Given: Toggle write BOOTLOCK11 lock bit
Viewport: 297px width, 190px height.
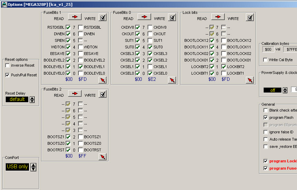Looking at the screenshot, I should point(224,47).
